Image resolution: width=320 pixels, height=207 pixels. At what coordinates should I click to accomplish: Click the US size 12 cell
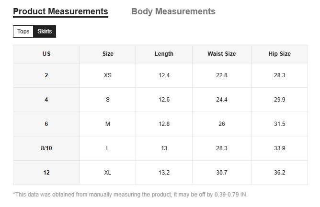point(46,173)
